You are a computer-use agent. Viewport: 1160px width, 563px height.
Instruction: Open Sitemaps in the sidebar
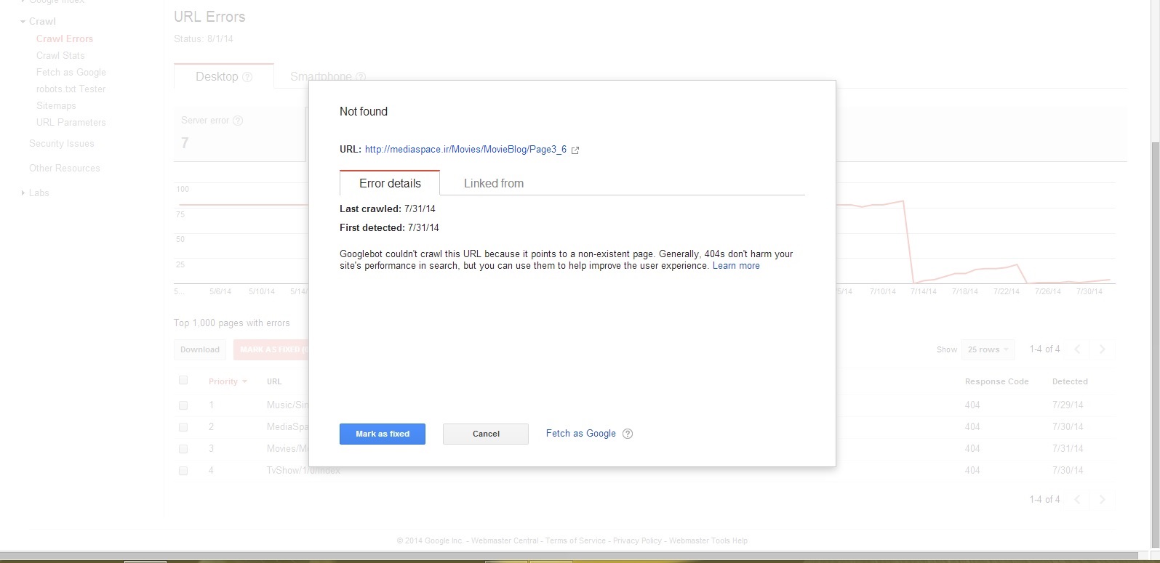56,105
